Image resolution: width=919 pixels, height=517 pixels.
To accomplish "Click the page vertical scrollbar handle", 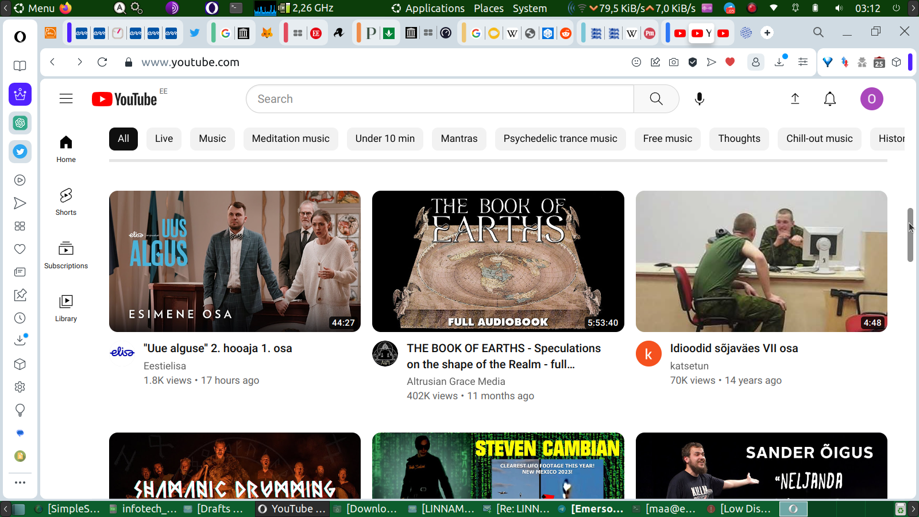I will coord(910,236).
